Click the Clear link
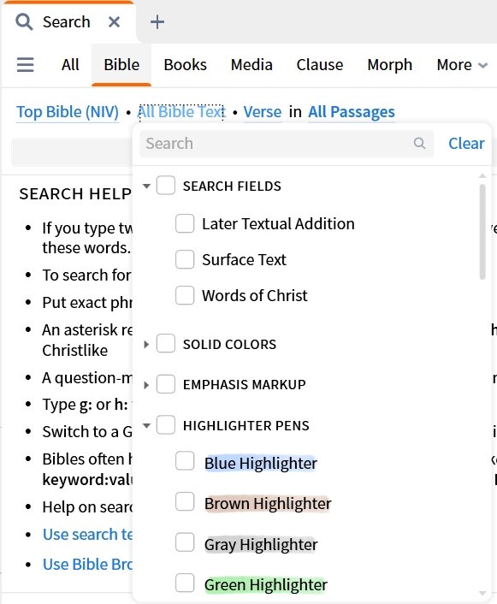497x604 pixels. click(466, 143)
